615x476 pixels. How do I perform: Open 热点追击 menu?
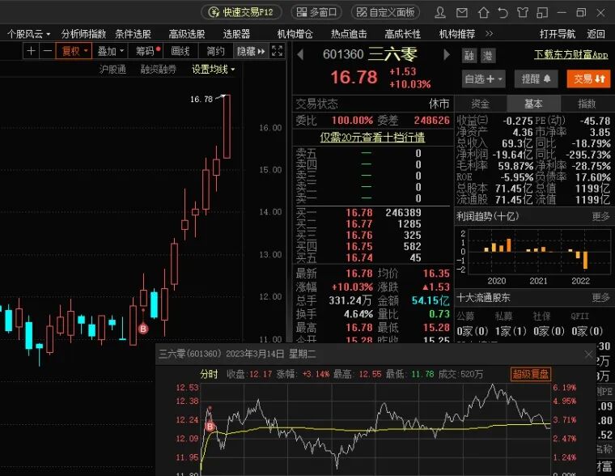(x=349, y=34)
